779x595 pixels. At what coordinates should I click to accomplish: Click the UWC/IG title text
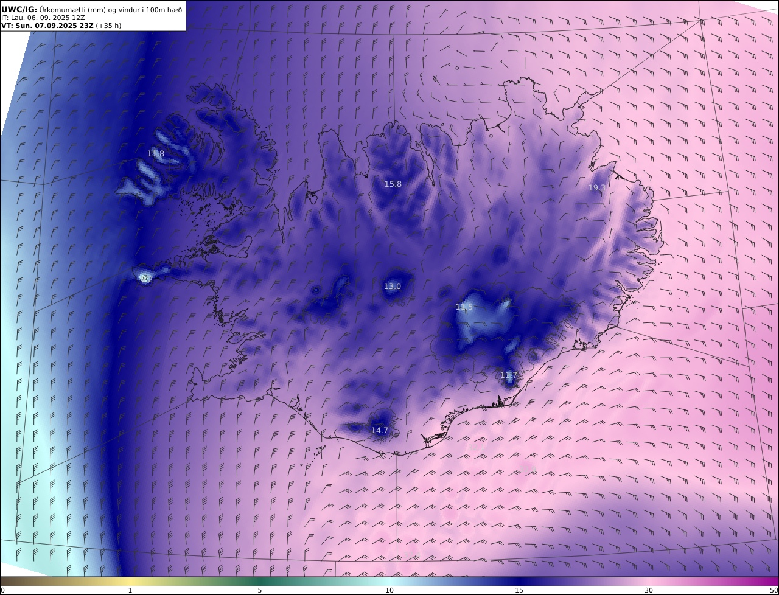19,9
